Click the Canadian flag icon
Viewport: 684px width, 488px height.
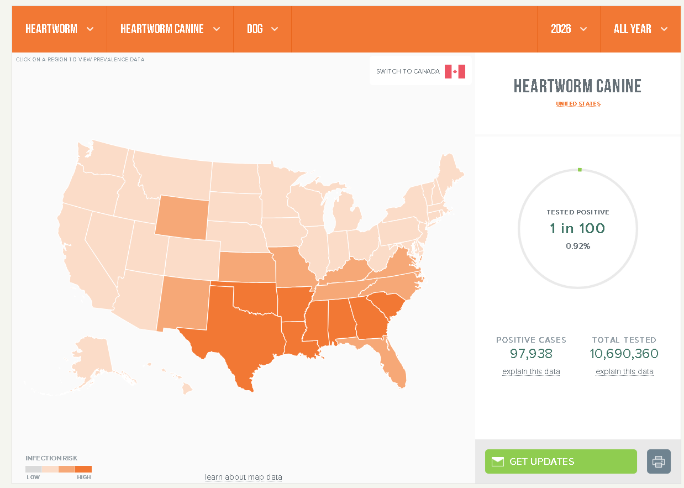pyautogui.click(x=455, y=71)
